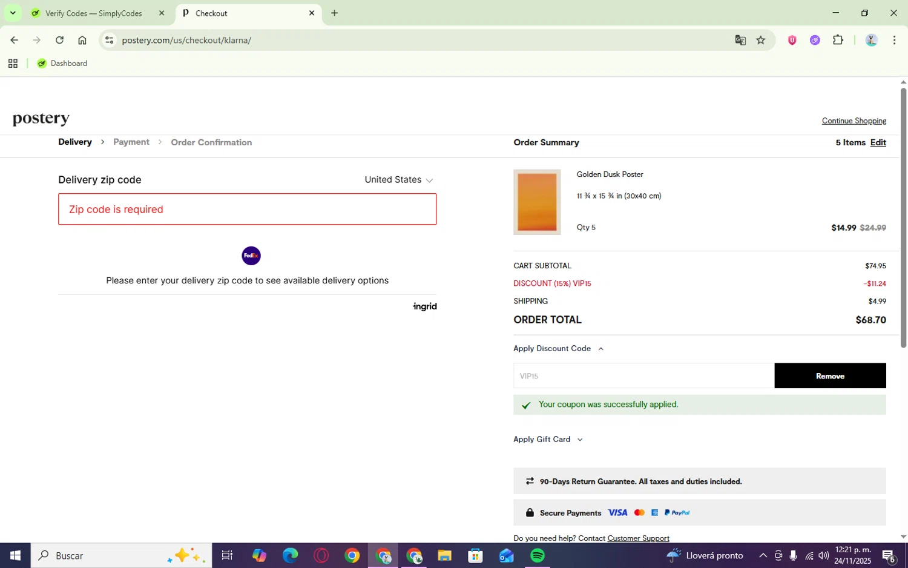Open the volume control in tray
The width and height of the screenshot is (908, 568).
coord(823,556)
